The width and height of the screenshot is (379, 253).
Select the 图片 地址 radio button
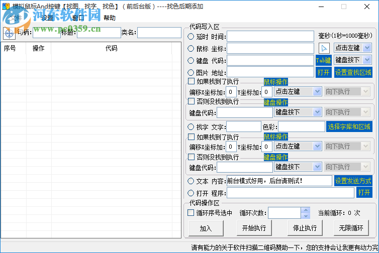pos(191,72)
